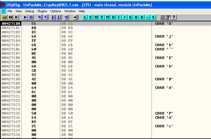This screenshot has width=211, height=139.
Task: Click the CPU window C icon in menu bar
Action: (x=4, y=11)
